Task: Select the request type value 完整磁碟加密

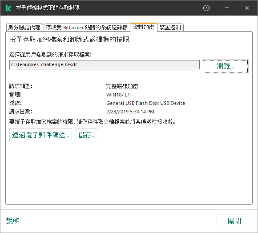Action: (x=122, y=86)
